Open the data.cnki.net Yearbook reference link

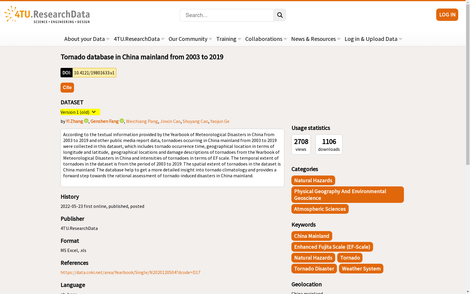tap(130, 272)
